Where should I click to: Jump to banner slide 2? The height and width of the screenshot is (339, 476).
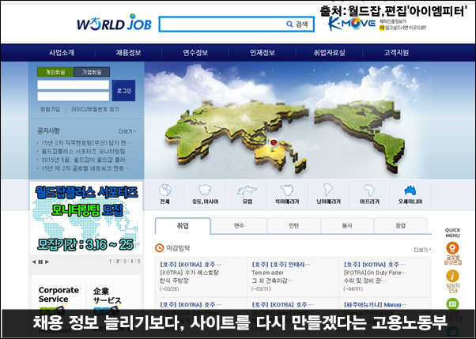(118, 262)
